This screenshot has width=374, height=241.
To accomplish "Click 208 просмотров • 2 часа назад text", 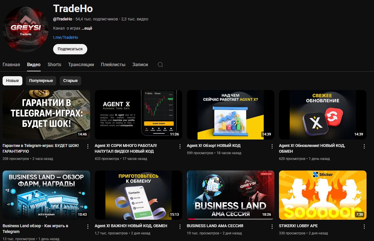I will pyautogui.click(x=28, y=159).
